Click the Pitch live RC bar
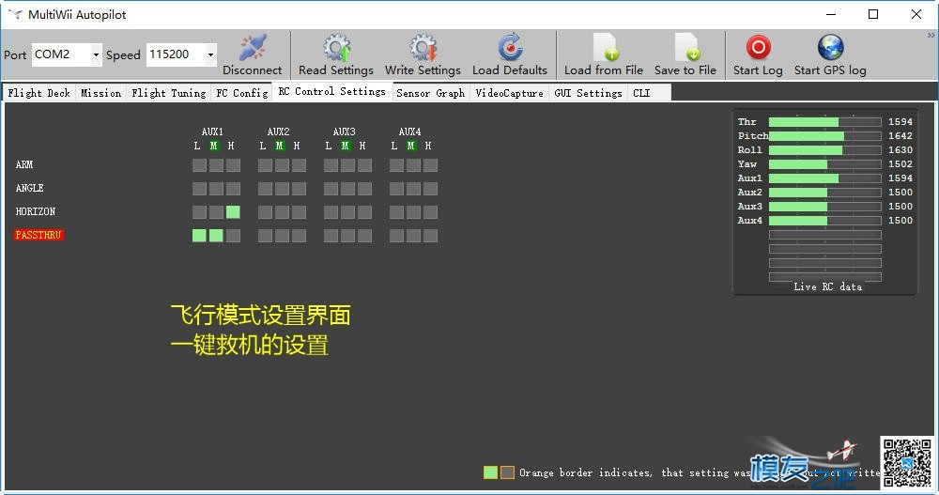The image size is (939, 495). tap(824, 136)
